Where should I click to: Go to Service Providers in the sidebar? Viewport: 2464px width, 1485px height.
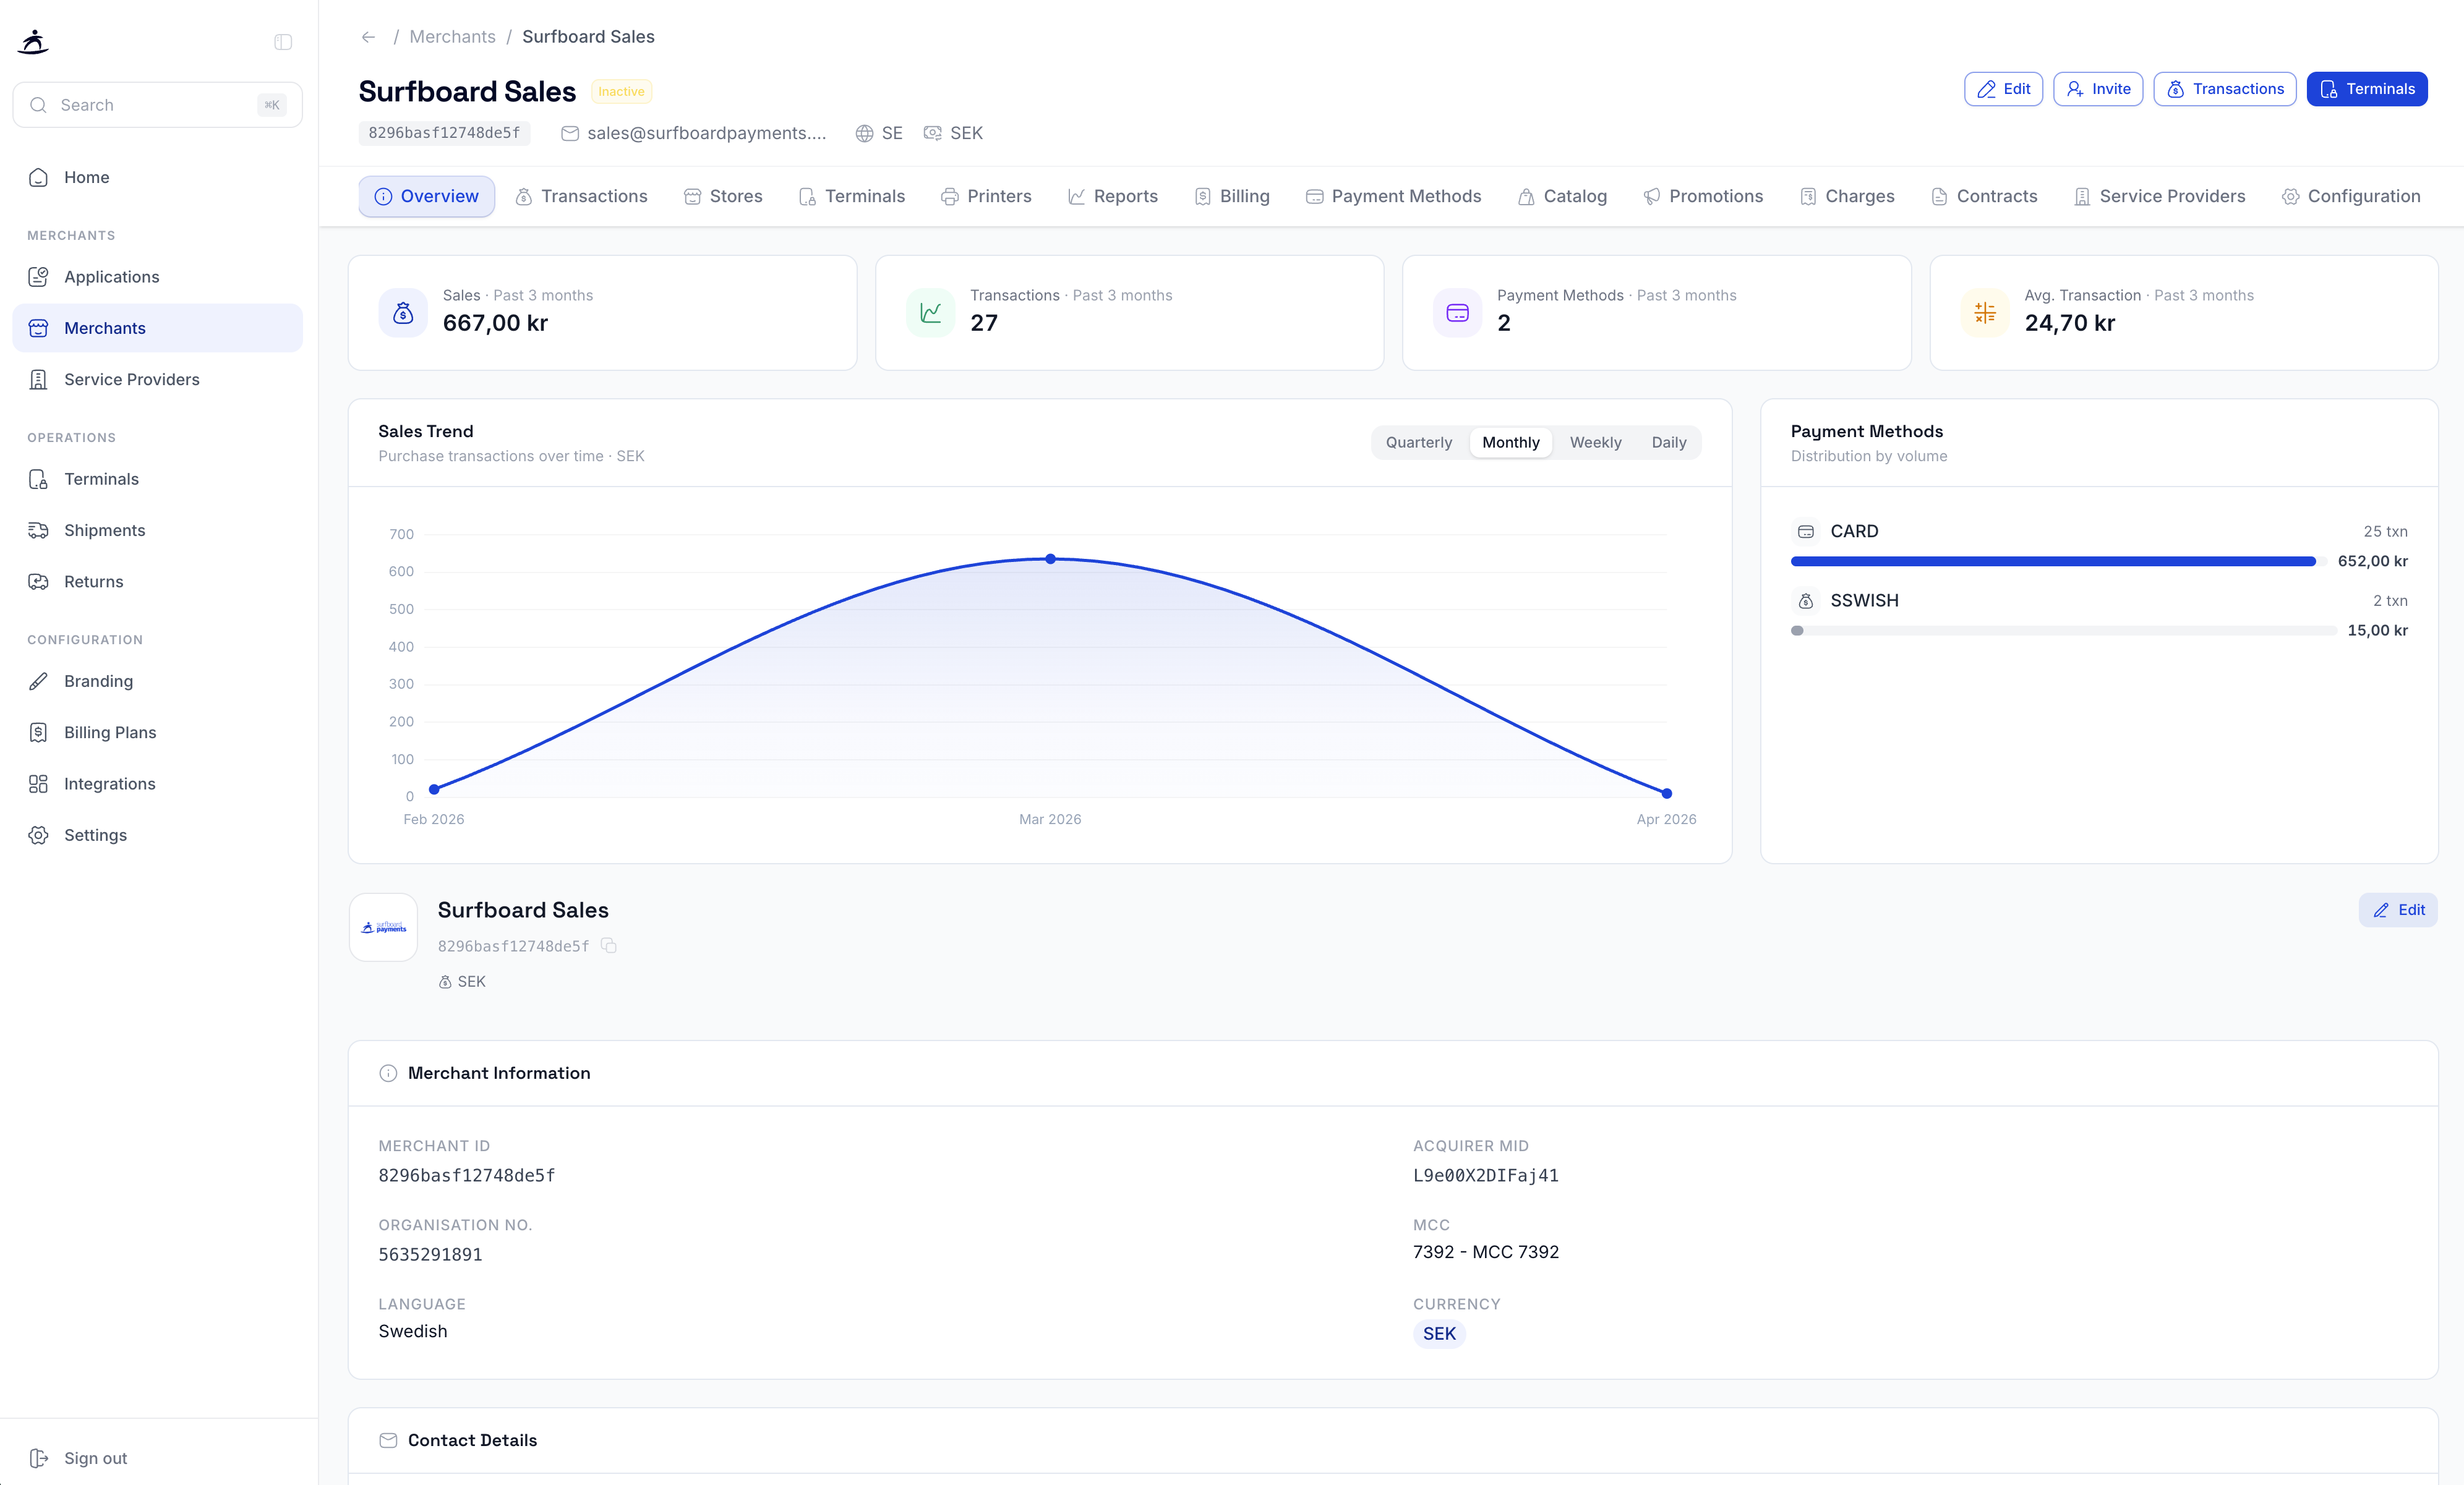point(132,379)
